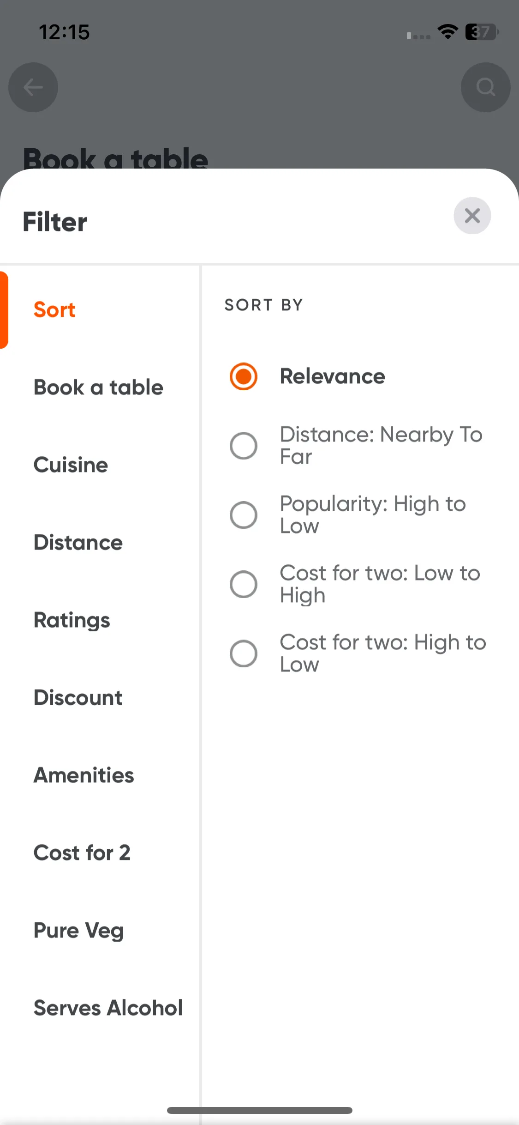Tap the Wi-Fi status icon
The image size is (519, 1125).
447,32
